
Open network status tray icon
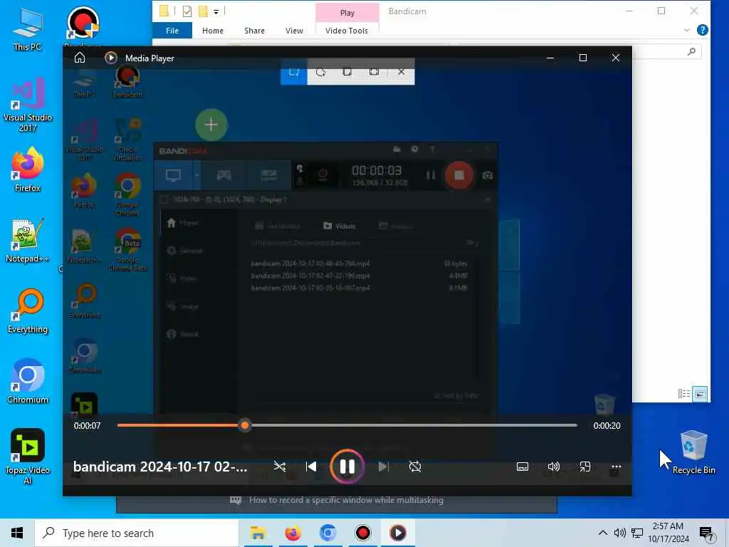point(637,533)
